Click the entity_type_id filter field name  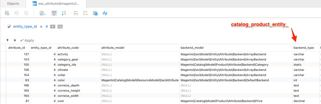pos(25,27)
